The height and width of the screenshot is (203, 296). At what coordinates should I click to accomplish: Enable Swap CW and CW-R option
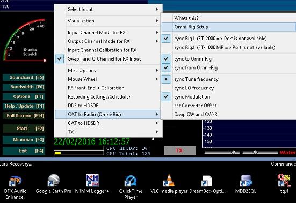[196, 114]
